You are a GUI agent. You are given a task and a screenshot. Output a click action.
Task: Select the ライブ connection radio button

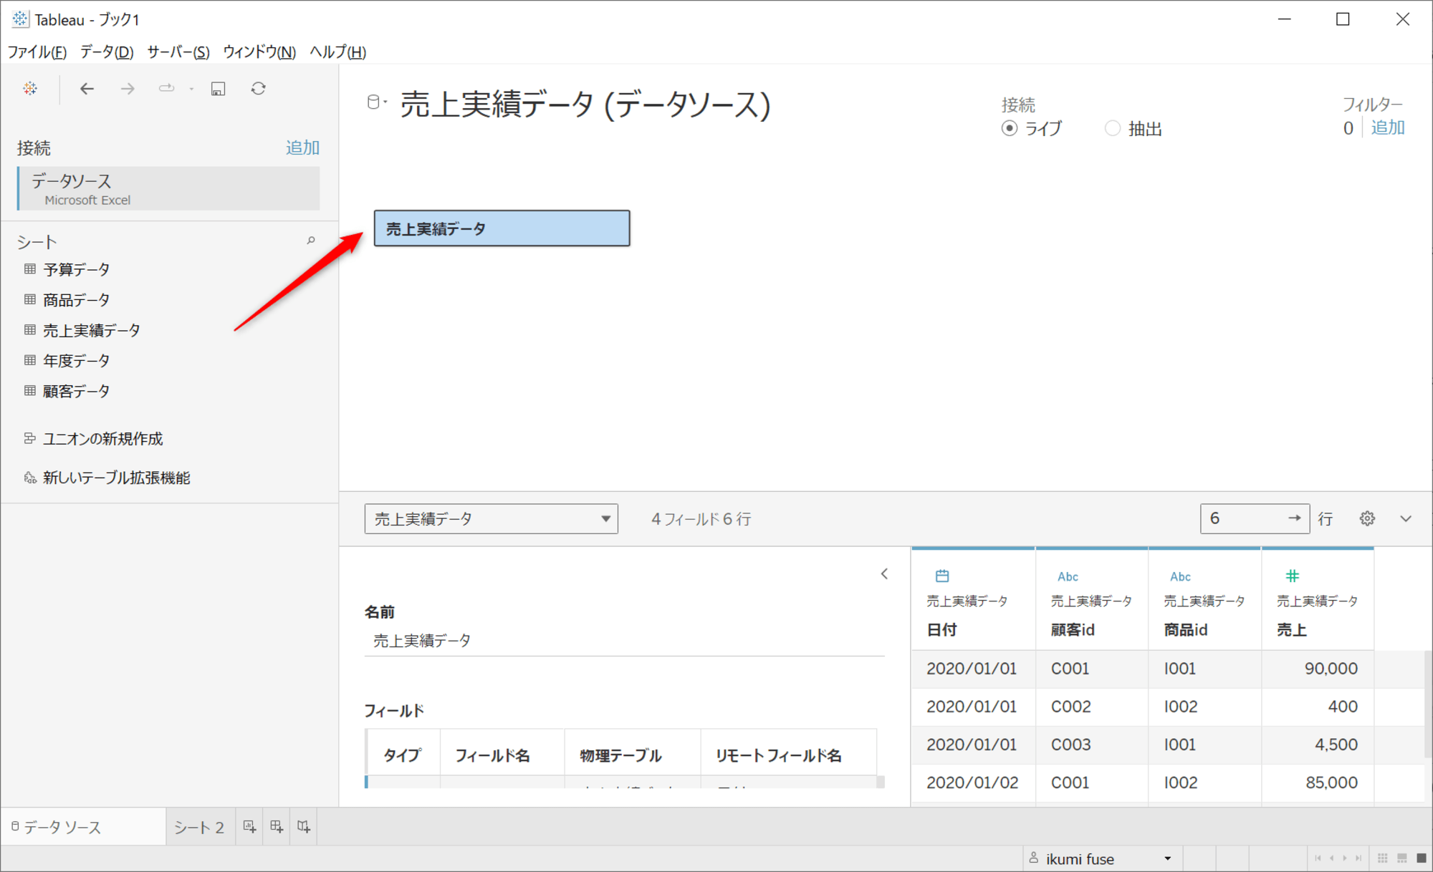tap(1010, 128)
